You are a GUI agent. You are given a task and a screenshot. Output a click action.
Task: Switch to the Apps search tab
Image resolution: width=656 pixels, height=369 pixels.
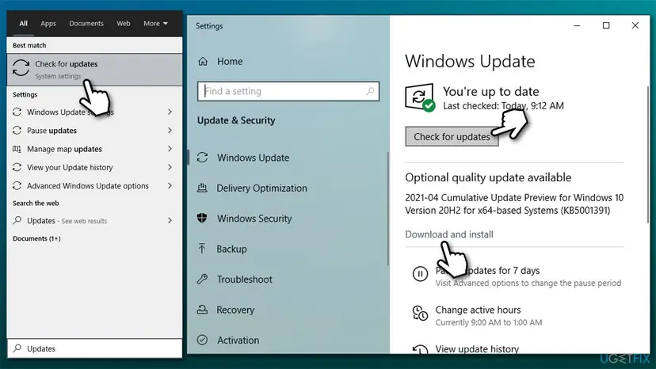click(x=48, y=24)
